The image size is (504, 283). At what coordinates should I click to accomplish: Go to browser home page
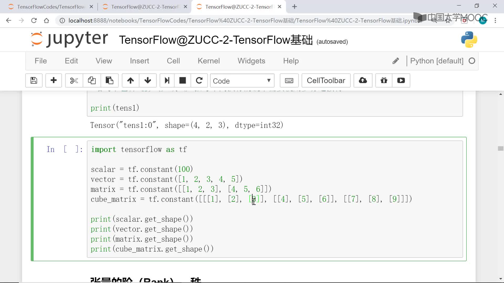pyautogui.click(x=46, y=20)
